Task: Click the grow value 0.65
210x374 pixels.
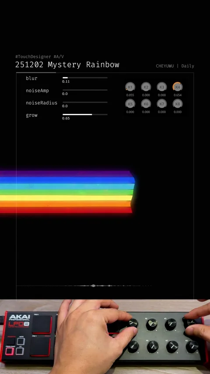Action: (x=66, y=118)
